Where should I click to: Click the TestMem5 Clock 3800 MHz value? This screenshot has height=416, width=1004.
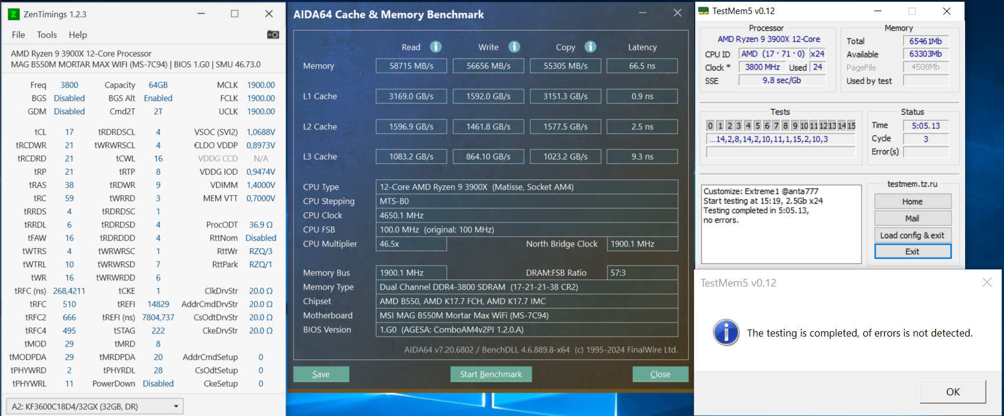(x=762, y=67)
